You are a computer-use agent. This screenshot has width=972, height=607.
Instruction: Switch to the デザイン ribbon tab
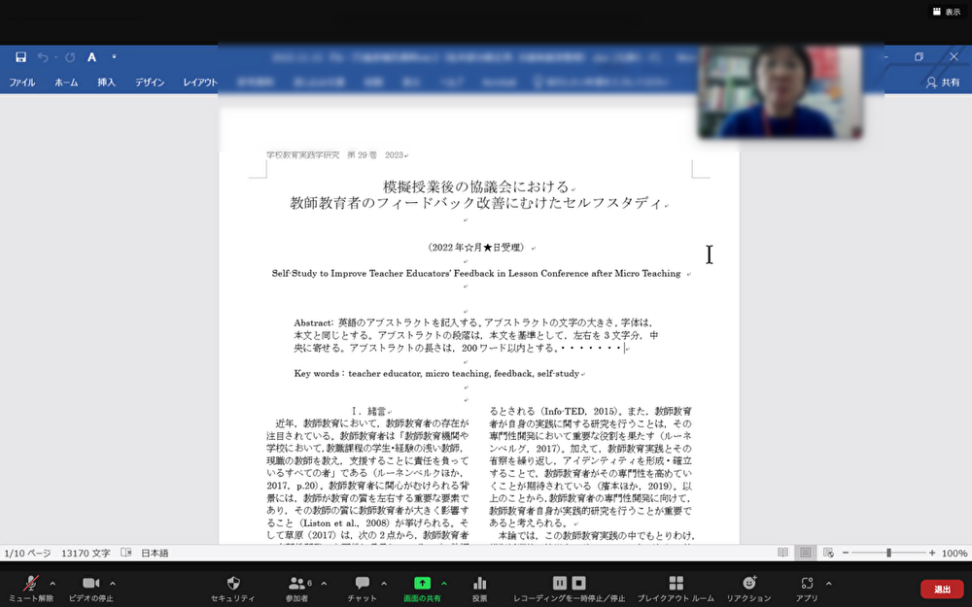tap(150, 82)
